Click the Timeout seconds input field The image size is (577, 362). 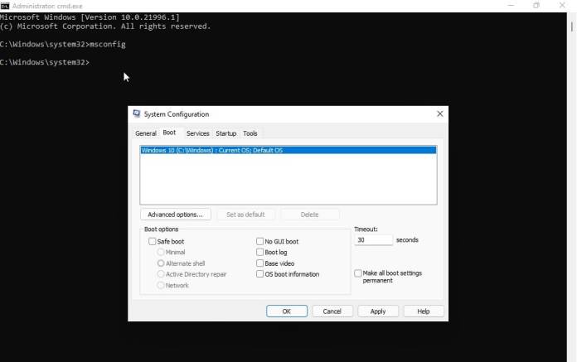pyautogui.click(x=373, y=240)
